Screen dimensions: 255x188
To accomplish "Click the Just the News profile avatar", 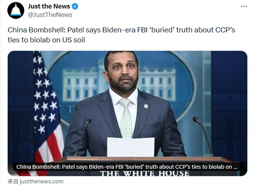I will click(x=16, y=10).
